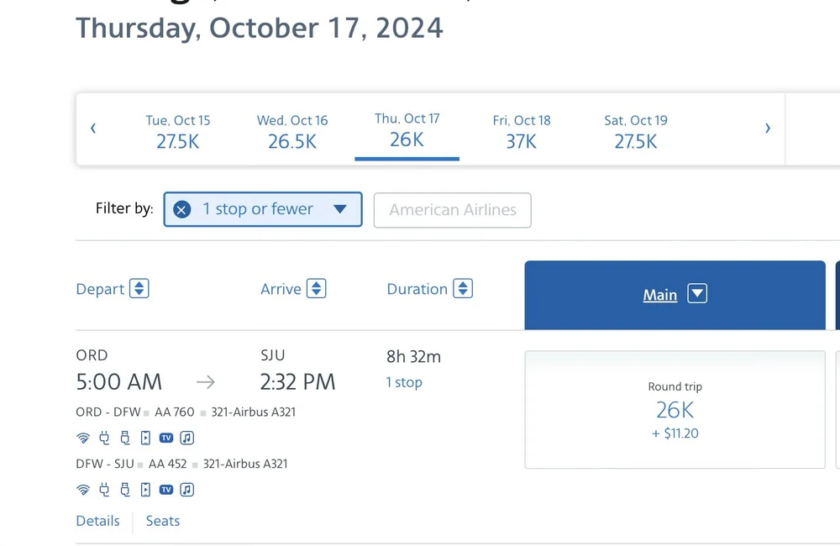Click live TV icon for AA 760
The width and height of the screenshot is (840, 546).
(x=166, y=438)
